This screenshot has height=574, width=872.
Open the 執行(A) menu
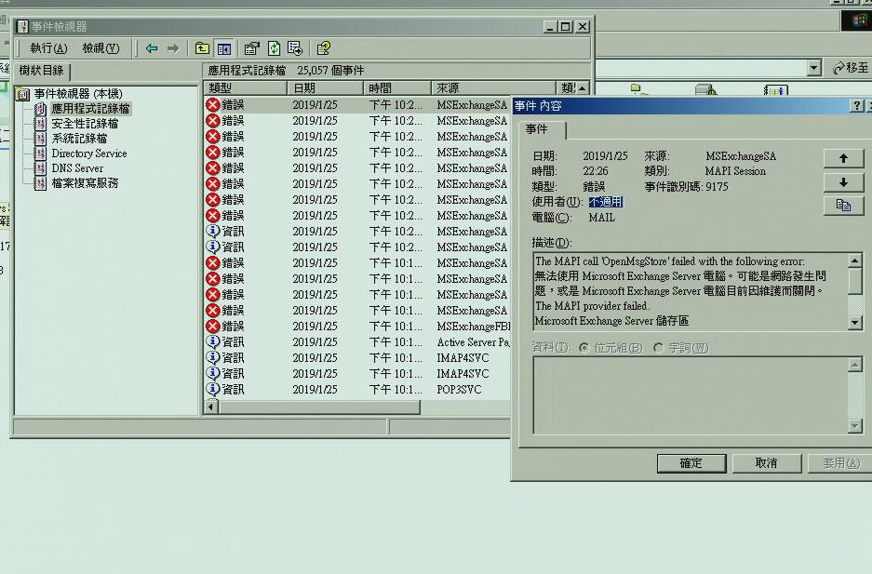pyautogui.click(x=48, y=48)
